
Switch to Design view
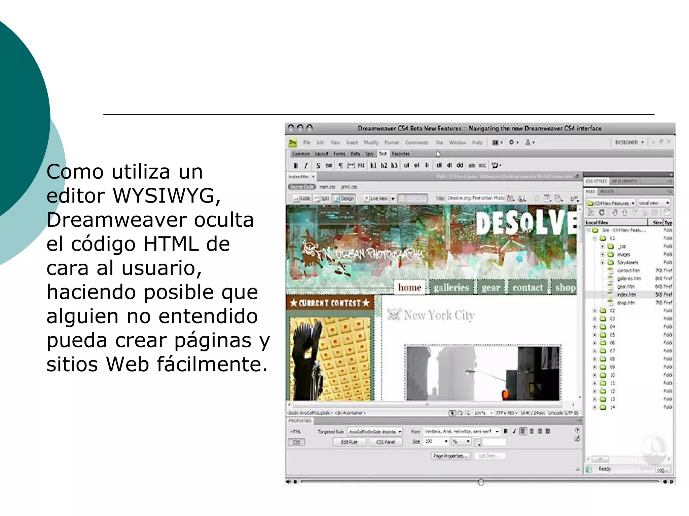tap(344, 199)
